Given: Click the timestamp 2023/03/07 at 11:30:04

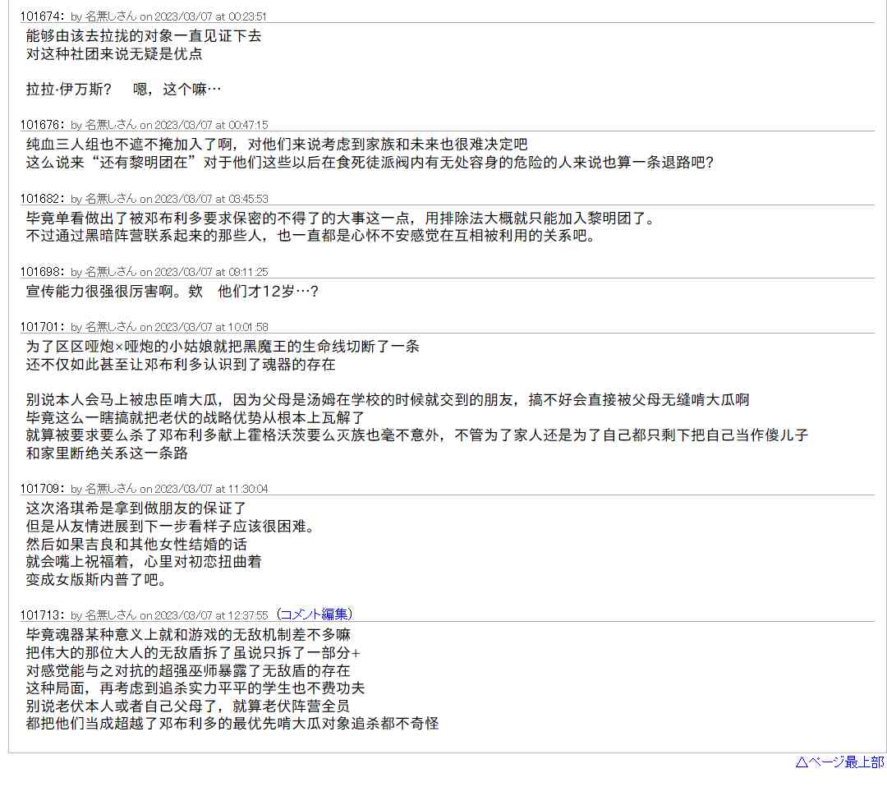Looking at the screenshot, I should click(210, 489).
